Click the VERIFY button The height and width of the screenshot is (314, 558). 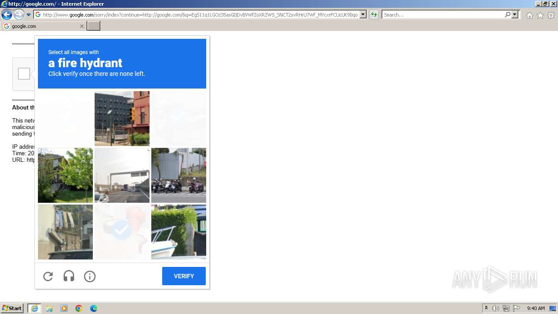coord(184,276)
